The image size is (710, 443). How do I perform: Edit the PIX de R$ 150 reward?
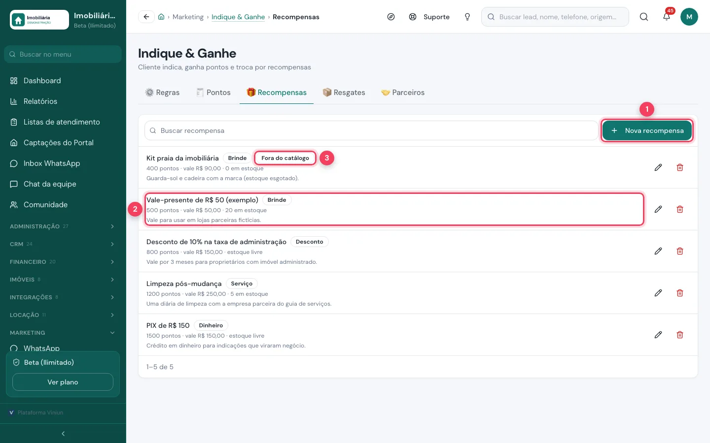pyautogui.click(x=658, y=335)
